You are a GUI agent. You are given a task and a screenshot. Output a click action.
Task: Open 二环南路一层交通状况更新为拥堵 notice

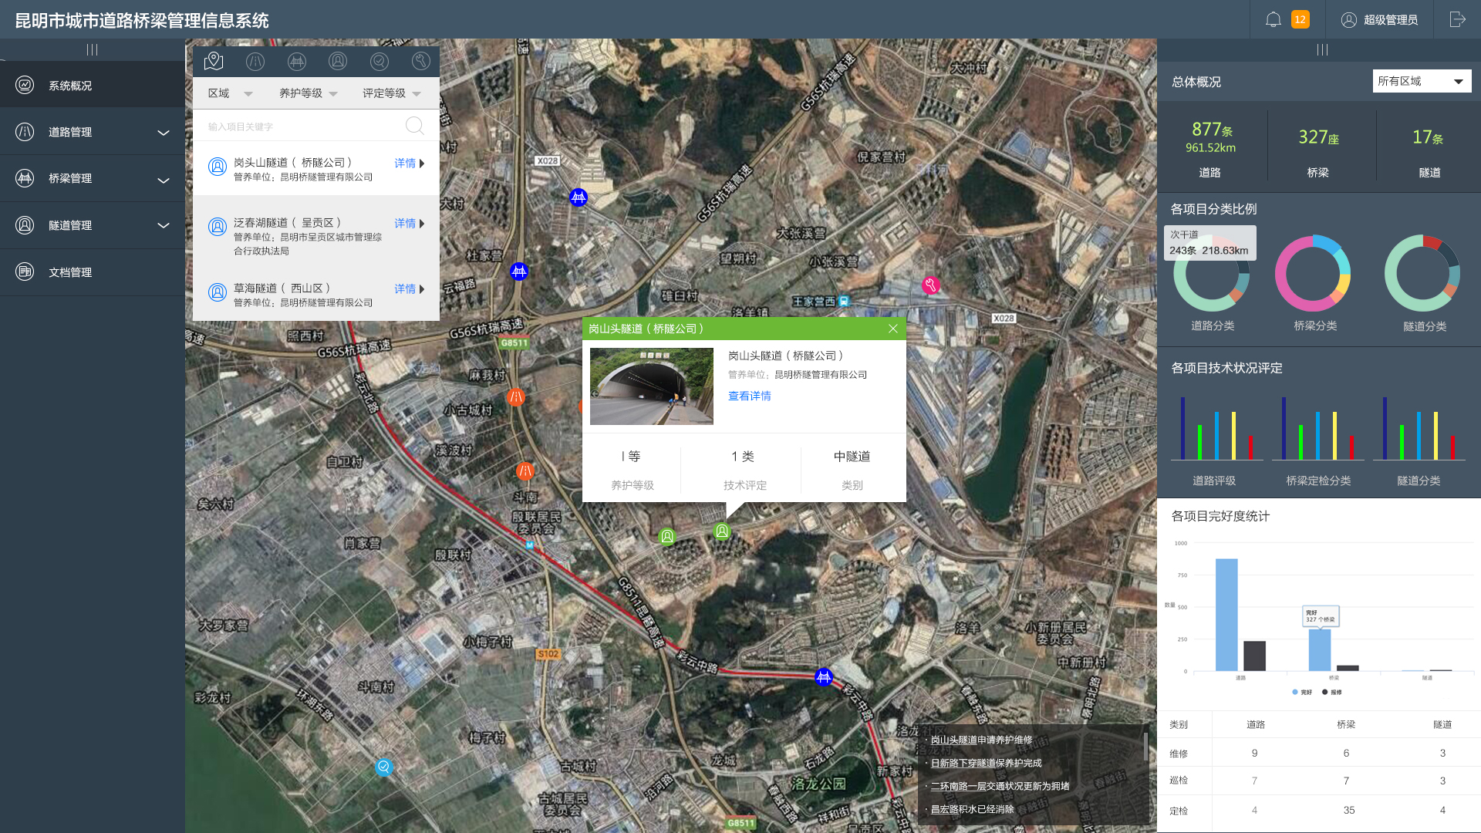[1000, 786]
